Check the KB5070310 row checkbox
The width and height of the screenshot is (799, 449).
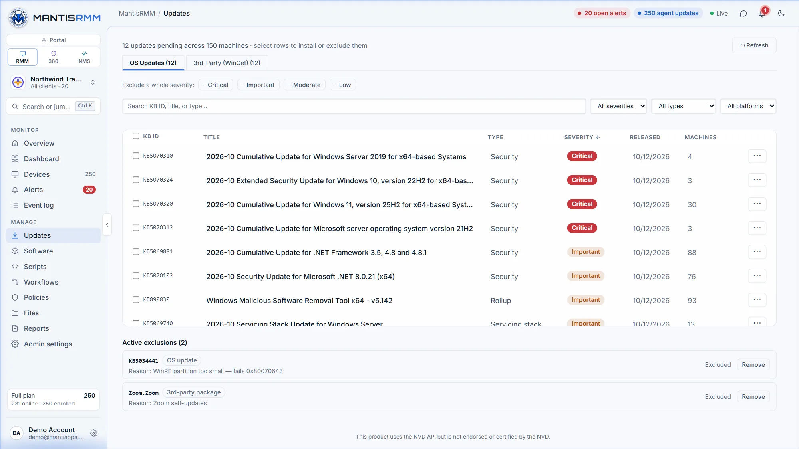coord(136,156)
